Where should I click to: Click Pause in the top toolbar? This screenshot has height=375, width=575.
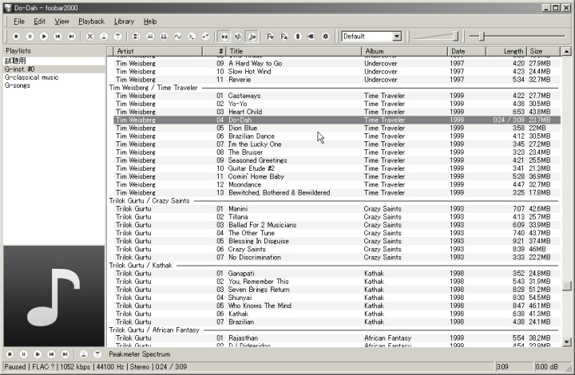pos(30,36)
